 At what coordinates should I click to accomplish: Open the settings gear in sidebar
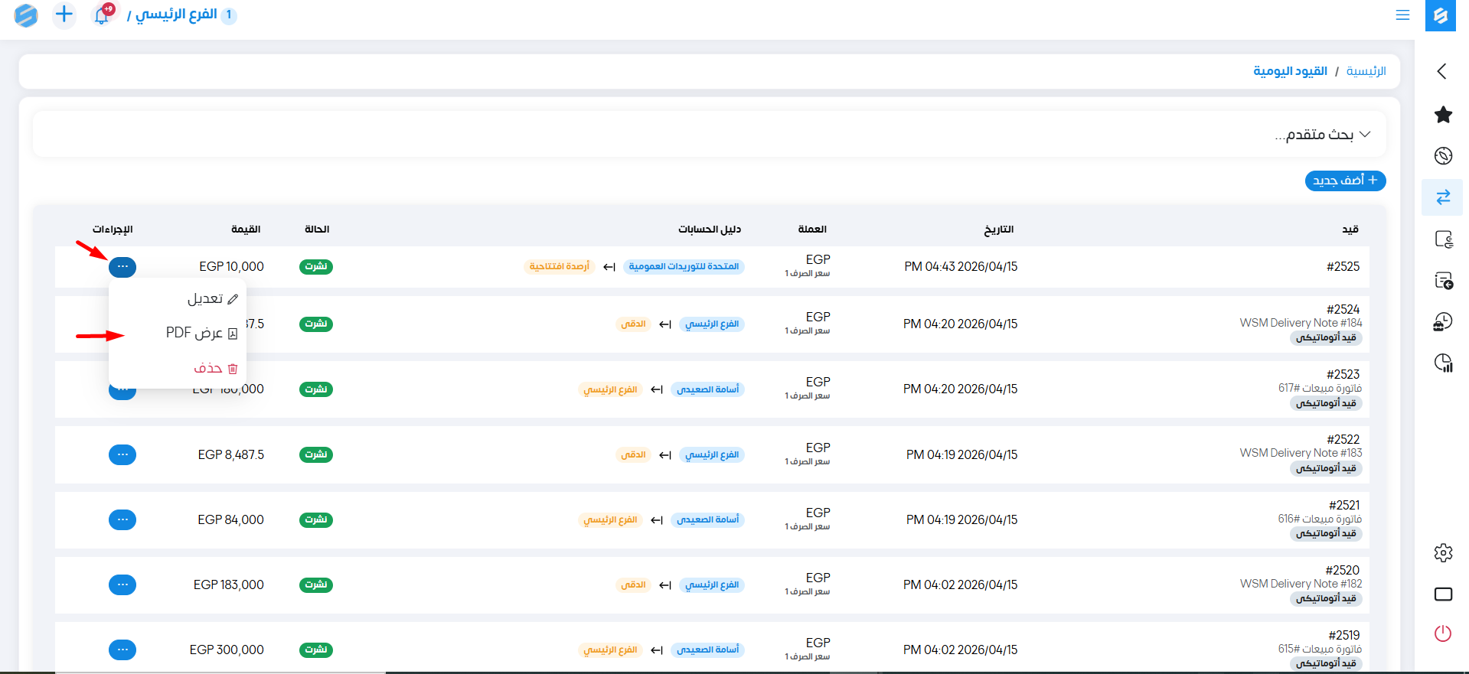pyautogui.click(x=1443, y=552)
